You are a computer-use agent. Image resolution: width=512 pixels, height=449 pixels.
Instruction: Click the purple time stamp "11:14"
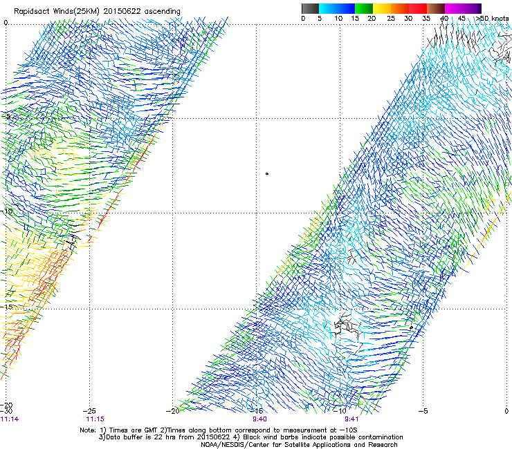coord(10,419)
